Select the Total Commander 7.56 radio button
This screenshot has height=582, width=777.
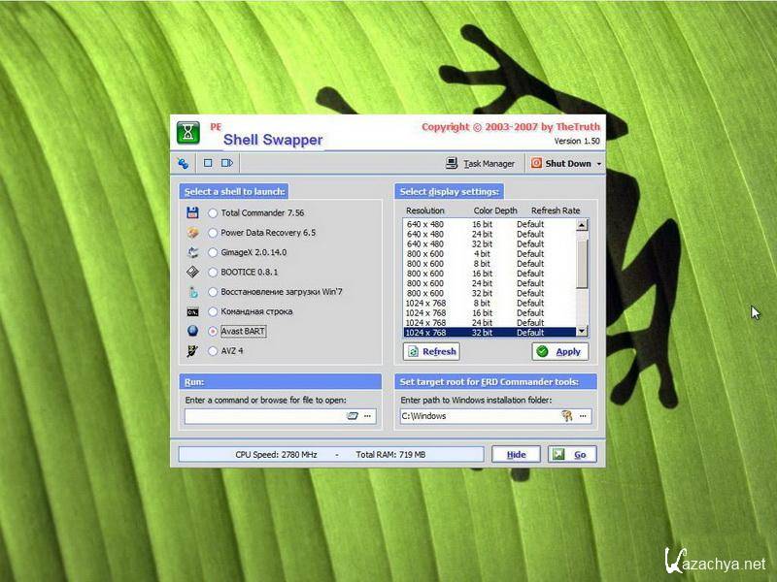(x=213, y=213)
